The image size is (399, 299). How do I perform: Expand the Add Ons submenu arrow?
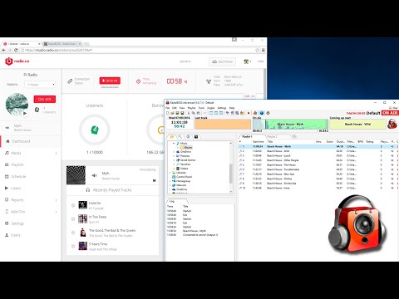57,212
